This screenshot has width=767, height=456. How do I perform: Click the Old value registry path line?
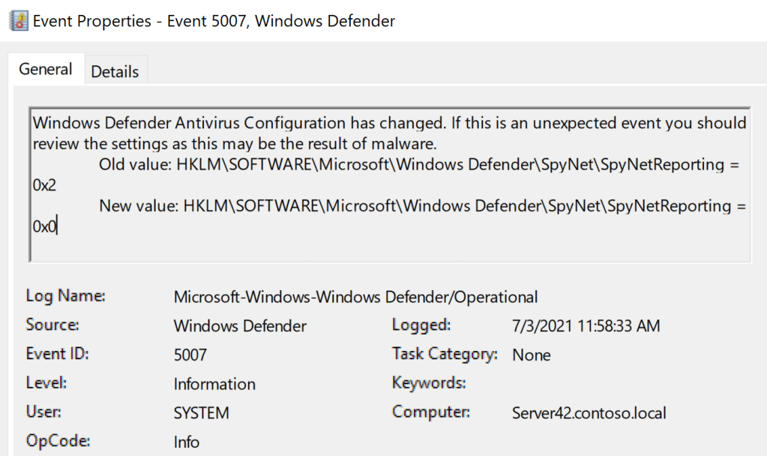point(420,164)
